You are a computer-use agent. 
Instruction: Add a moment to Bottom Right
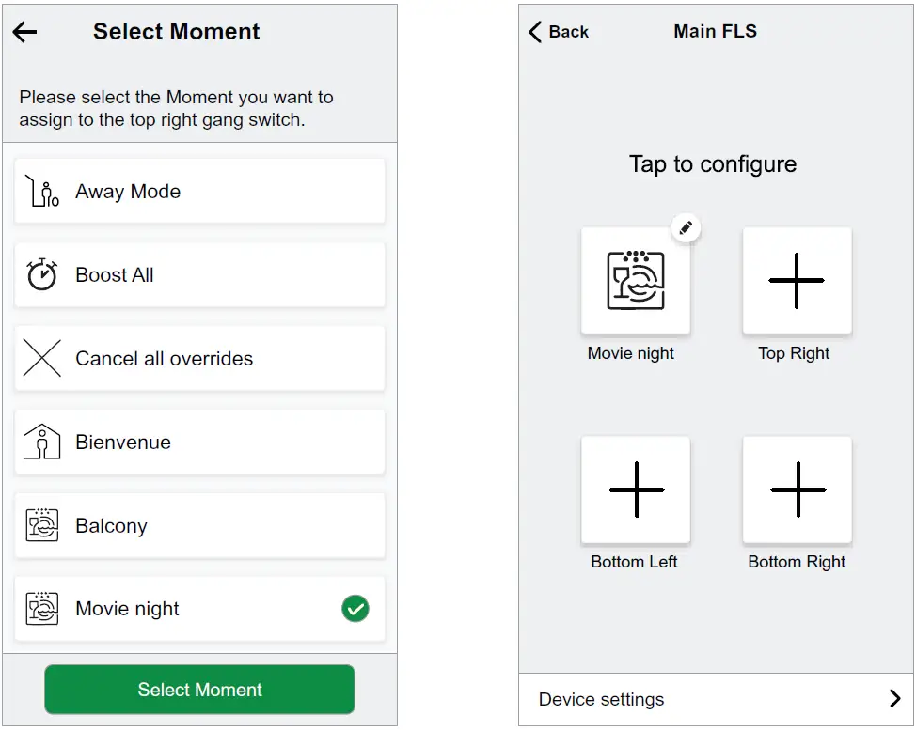[797, 489]
